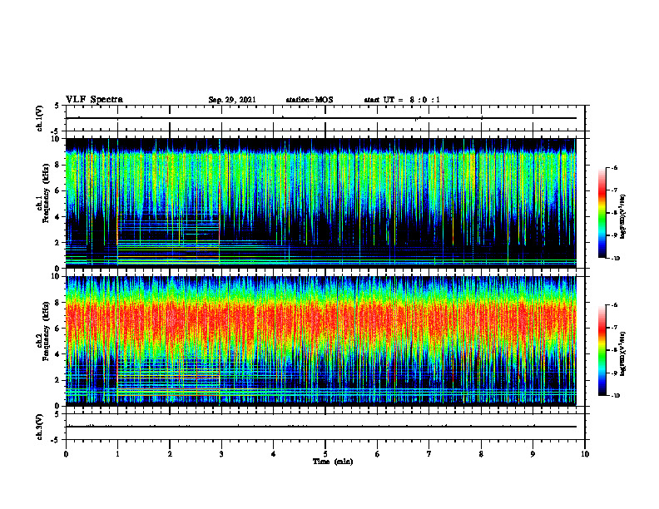
Task: Click the ch.2 frequency tick label '4'
Action: pos(57,354)
